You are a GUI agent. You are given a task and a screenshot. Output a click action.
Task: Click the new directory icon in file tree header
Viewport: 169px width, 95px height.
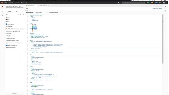pos(23,14)
